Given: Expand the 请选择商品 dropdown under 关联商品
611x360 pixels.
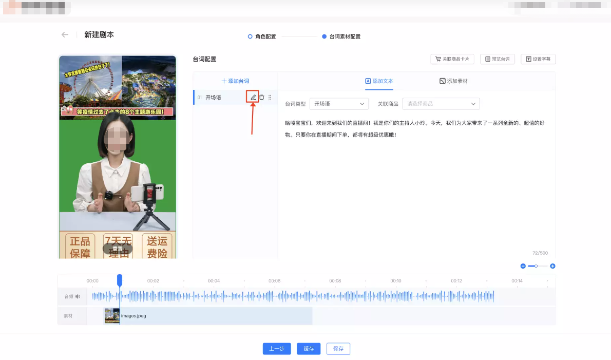Looking at the screenshot, I should coord(441,103).
